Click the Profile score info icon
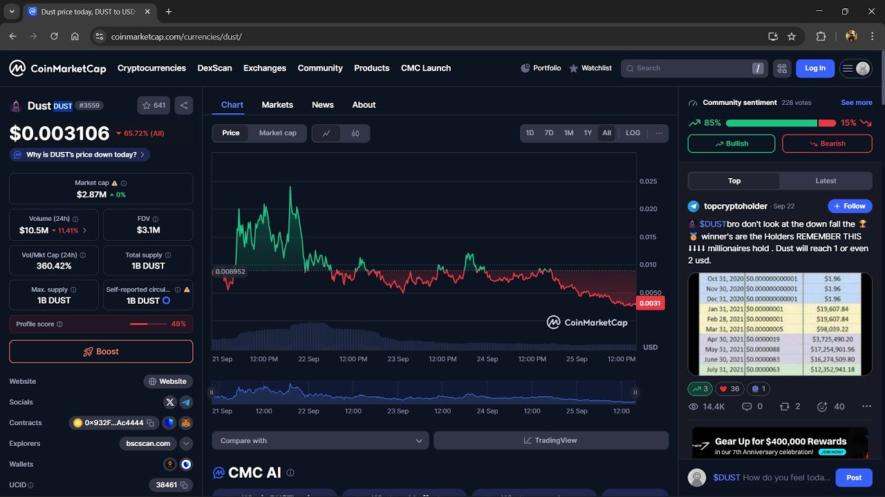This screenshot has width=885, height=497. click(59, 324)
